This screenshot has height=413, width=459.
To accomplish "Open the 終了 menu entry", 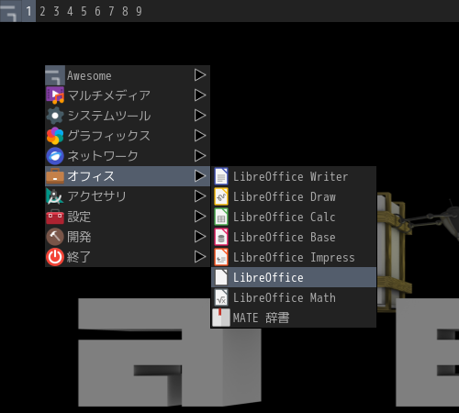I will (x=128, y=257).
